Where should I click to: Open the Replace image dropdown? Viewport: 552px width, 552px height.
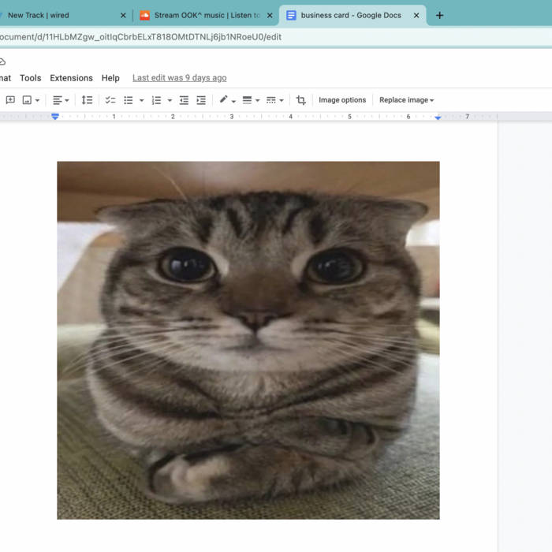(x=406, y=100)
